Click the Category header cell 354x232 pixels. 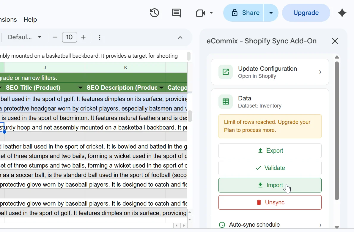click(177, 88)
